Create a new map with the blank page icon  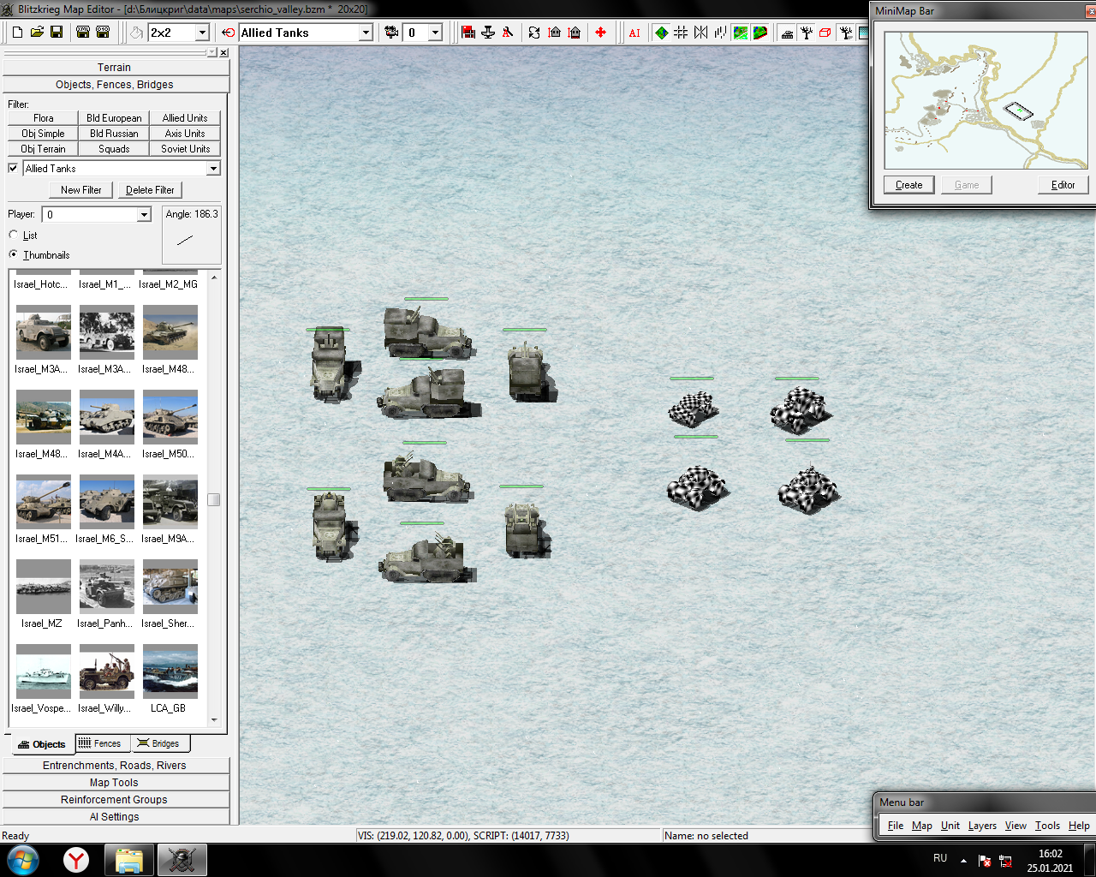click(x=17, y=33)
